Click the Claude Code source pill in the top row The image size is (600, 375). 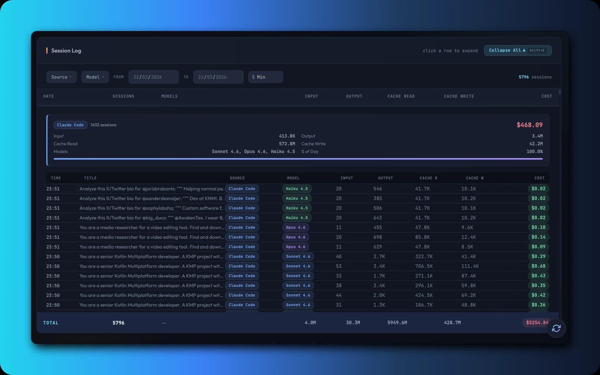coord(242,189)
